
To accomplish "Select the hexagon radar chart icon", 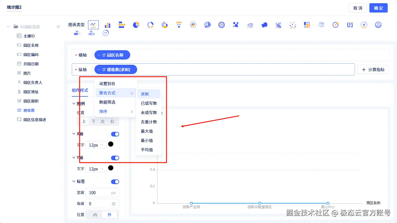I will [193, 25].
